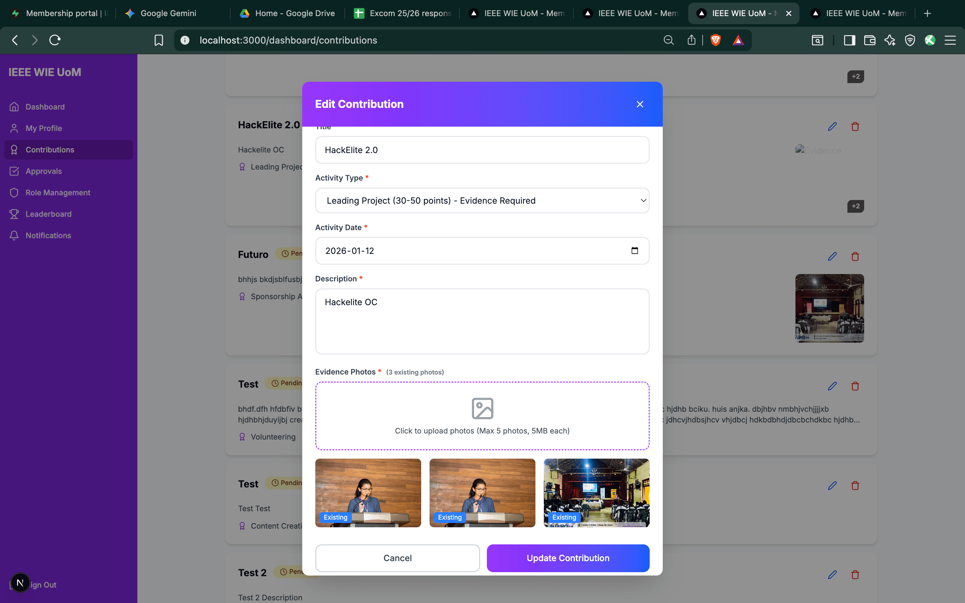Switch to the Google Gemini tab
This screenshot has width=965, height=603.
168,13
